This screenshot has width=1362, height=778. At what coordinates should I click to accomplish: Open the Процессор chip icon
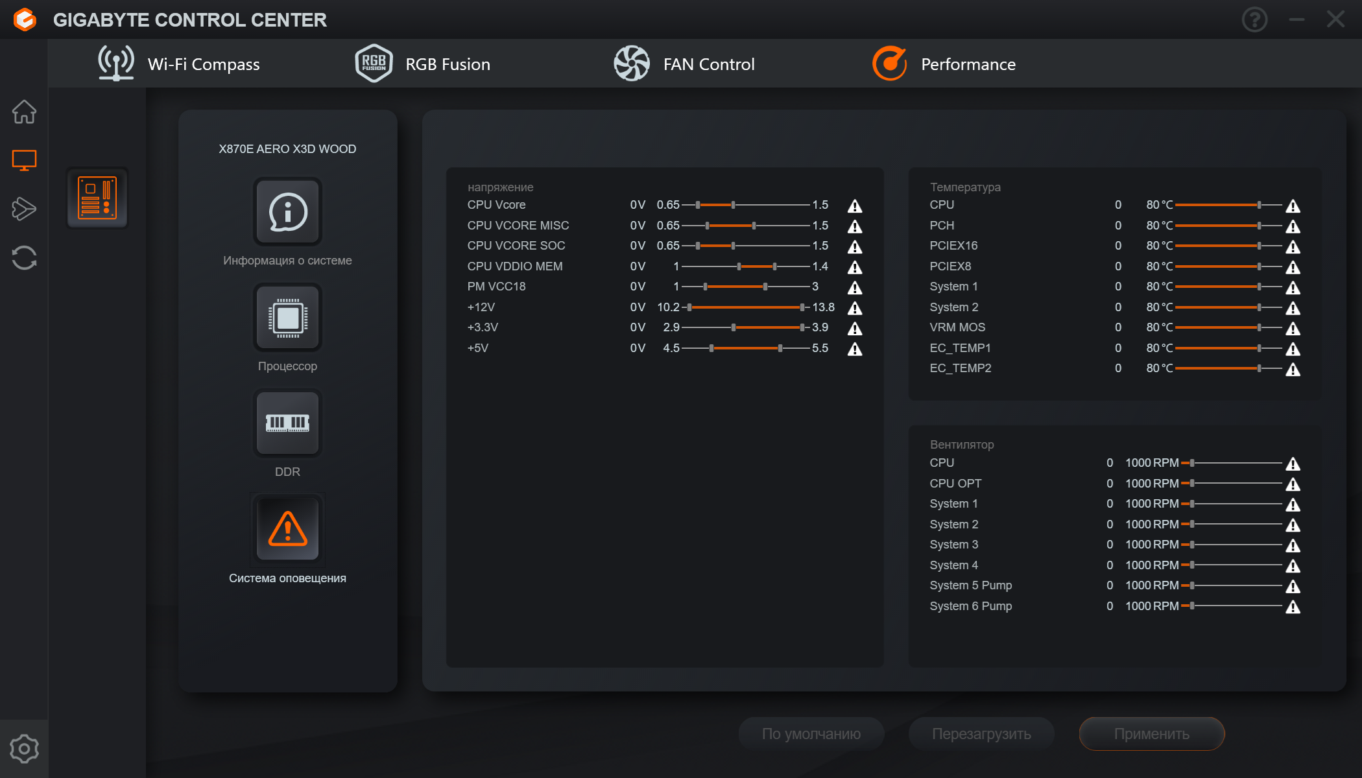coord(287,318)
